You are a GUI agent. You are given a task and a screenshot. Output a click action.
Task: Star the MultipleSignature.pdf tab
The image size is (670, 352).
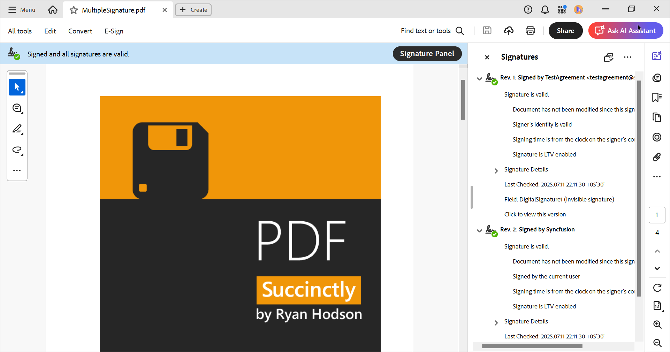[74, 10]
